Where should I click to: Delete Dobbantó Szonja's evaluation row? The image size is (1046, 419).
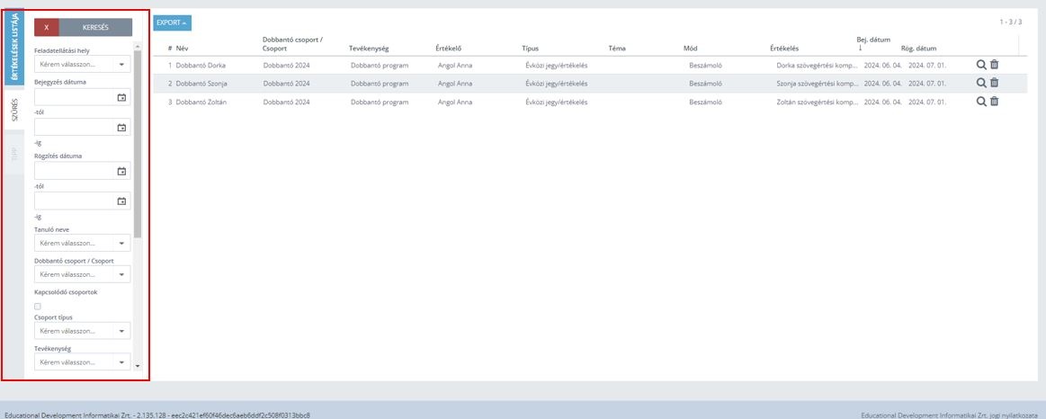pyautogui.click(x=995, y=83)
